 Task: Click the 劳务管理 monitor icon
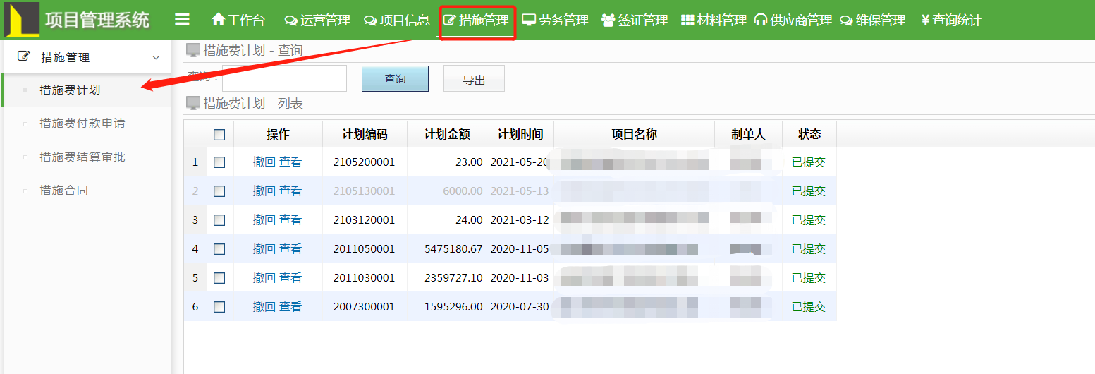click(529, 20)
